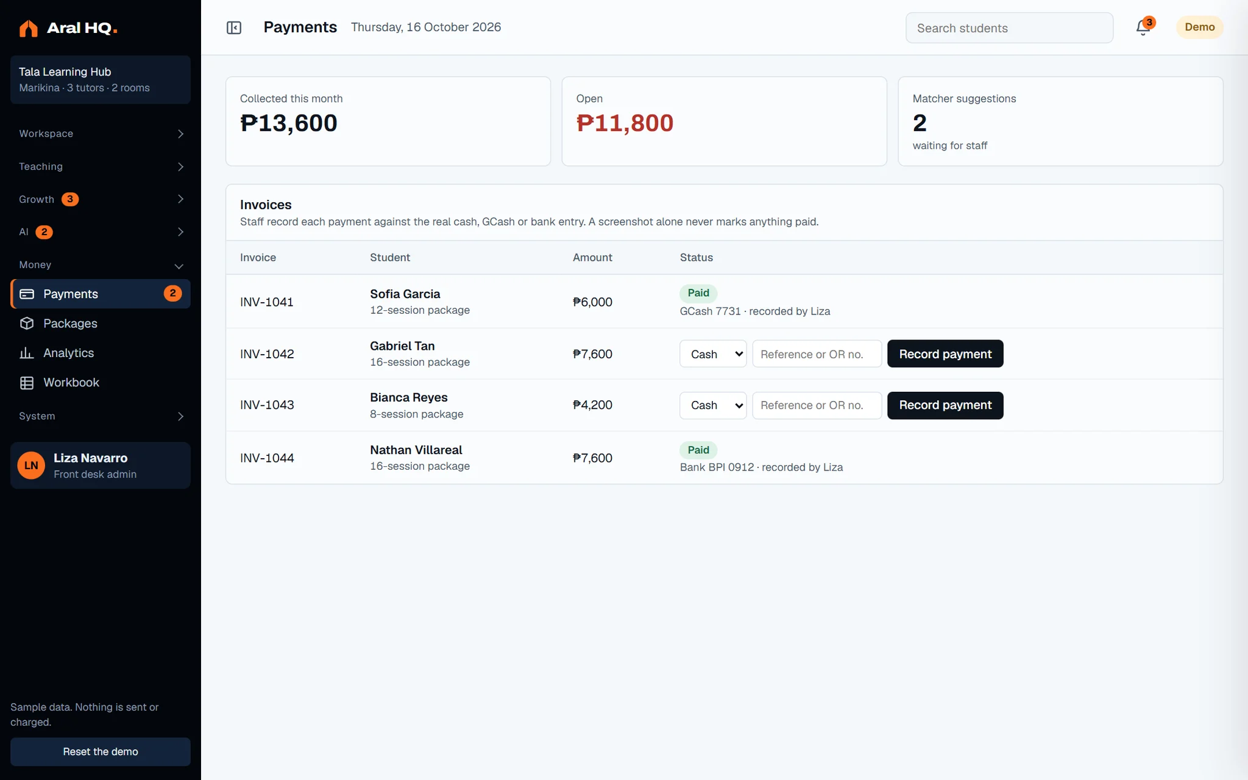Click invoice number INV-1043
Viewport: 1248px width, 780px height.
pos(267,405)
